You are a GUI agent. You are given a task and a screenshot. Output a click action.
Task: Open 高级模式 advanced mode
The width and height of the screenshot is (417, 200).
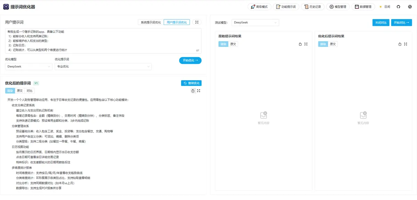point(259,7)
